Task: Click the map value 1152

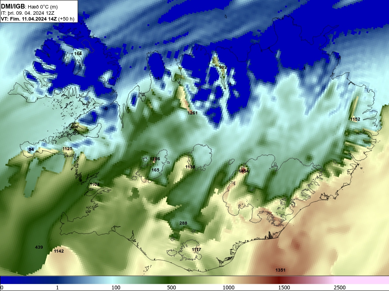Action: (x=355, y=119)
